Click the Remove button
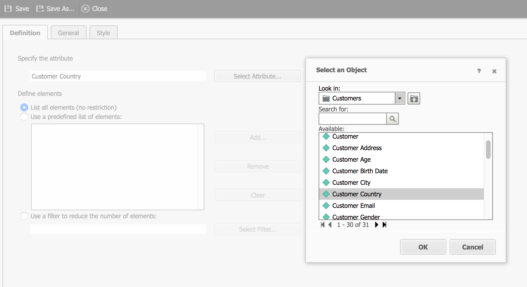 [258, 166]
